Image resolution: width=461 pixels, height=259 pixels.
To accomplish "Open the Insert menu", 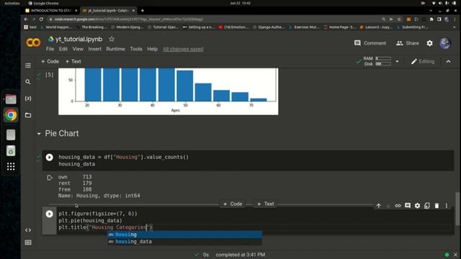I will (94, 49).
